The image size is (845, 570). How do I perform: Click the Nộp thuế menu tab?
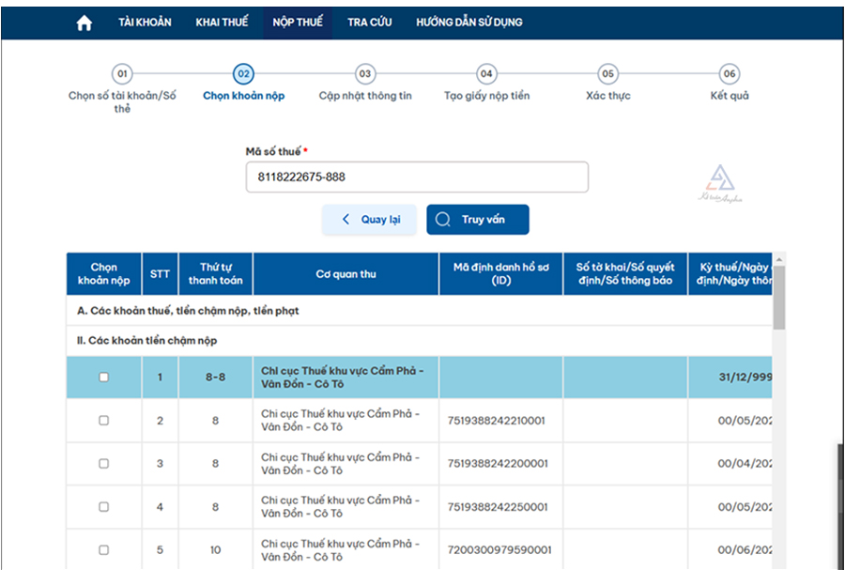(298, 23)
